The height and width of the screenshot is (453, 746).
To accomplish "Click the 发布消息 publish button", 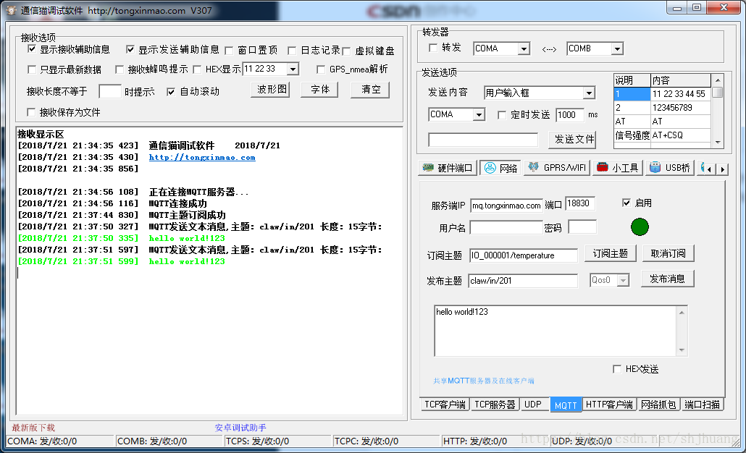I will click(x=668, y=279).
